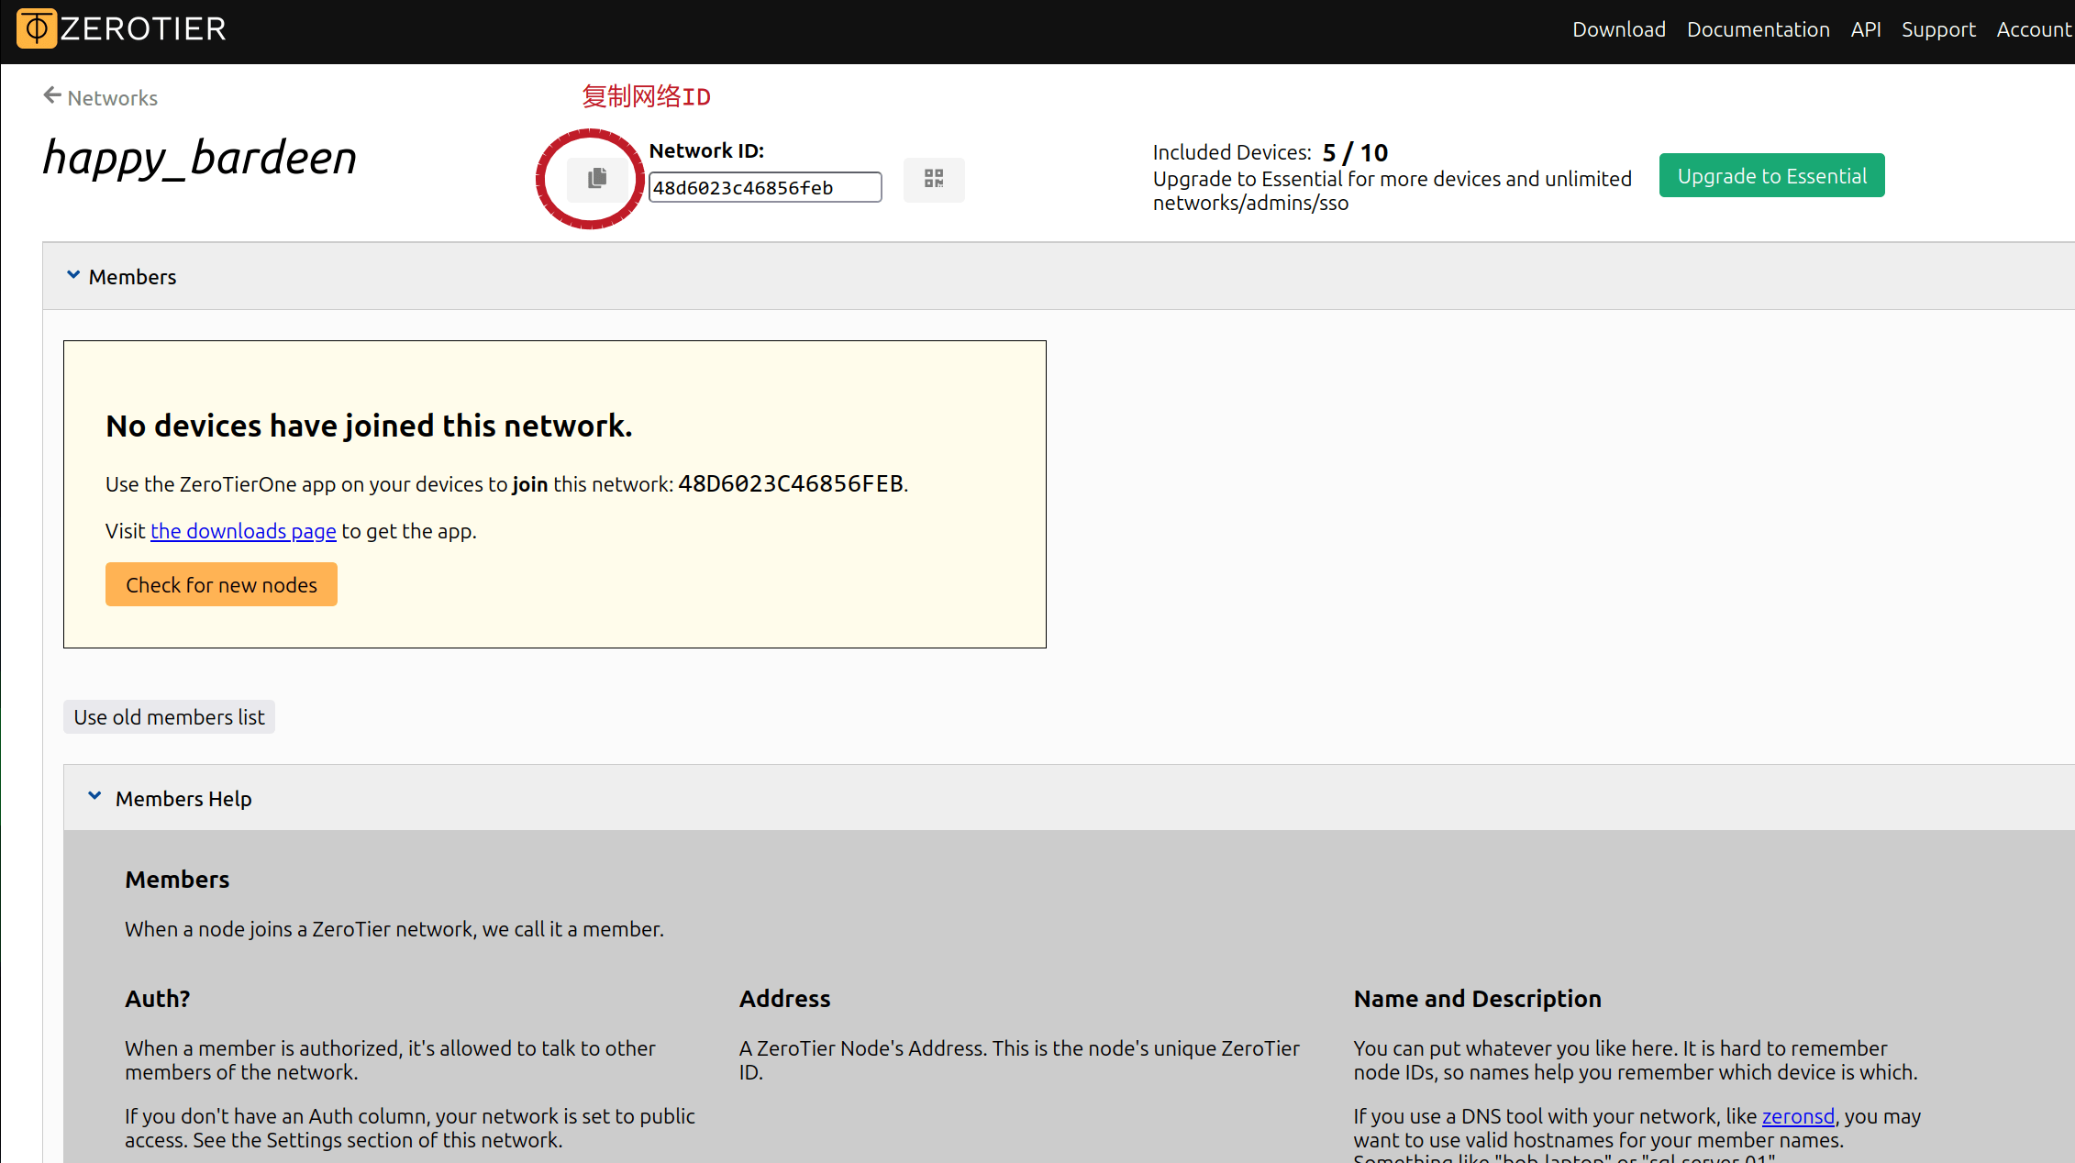Click the ZeroTier logo
Image resolution: width=2075 pixels, height=1163 pixels.
click(x=120, y=28)
